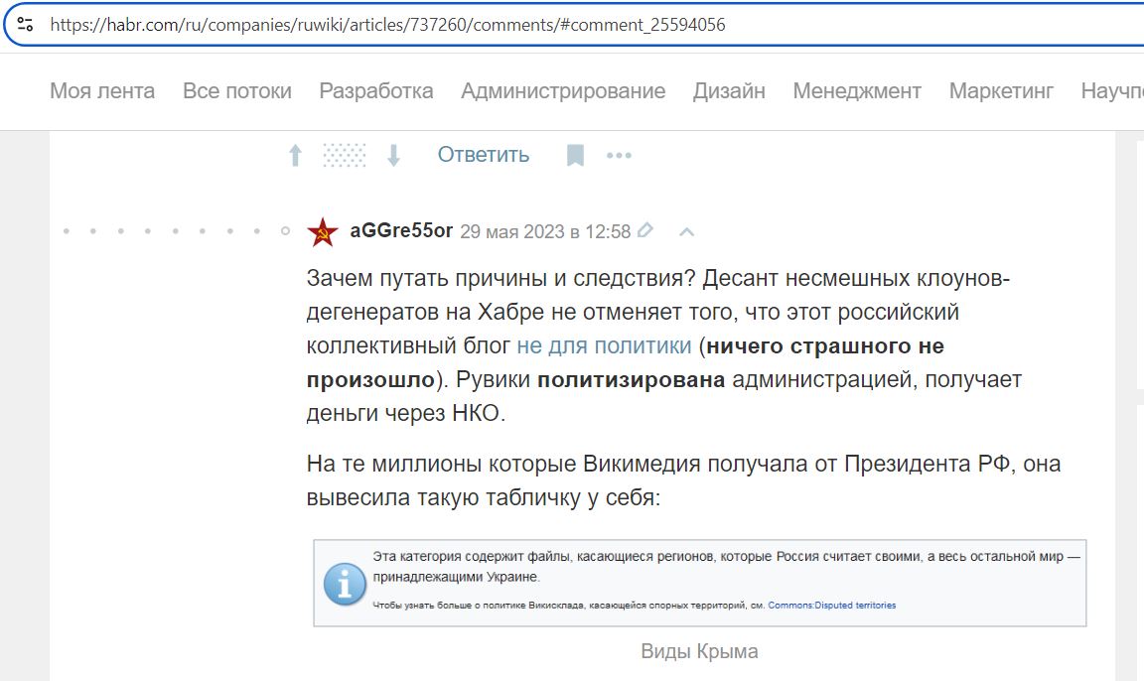Image resolution: width=1144 pixels, height=681 pixels.
Task: Click the comment date 29 мая 2023 в 12:58
Action: [545, 232]
